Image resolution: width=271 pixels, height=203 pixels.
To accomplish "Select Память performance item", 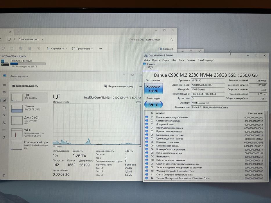I will tap(29, 108).
